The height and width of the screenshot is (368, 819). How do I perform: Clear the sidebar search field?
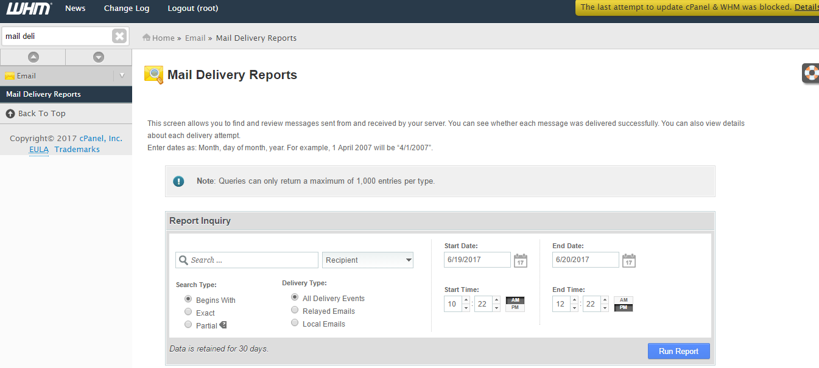(119, 36)
